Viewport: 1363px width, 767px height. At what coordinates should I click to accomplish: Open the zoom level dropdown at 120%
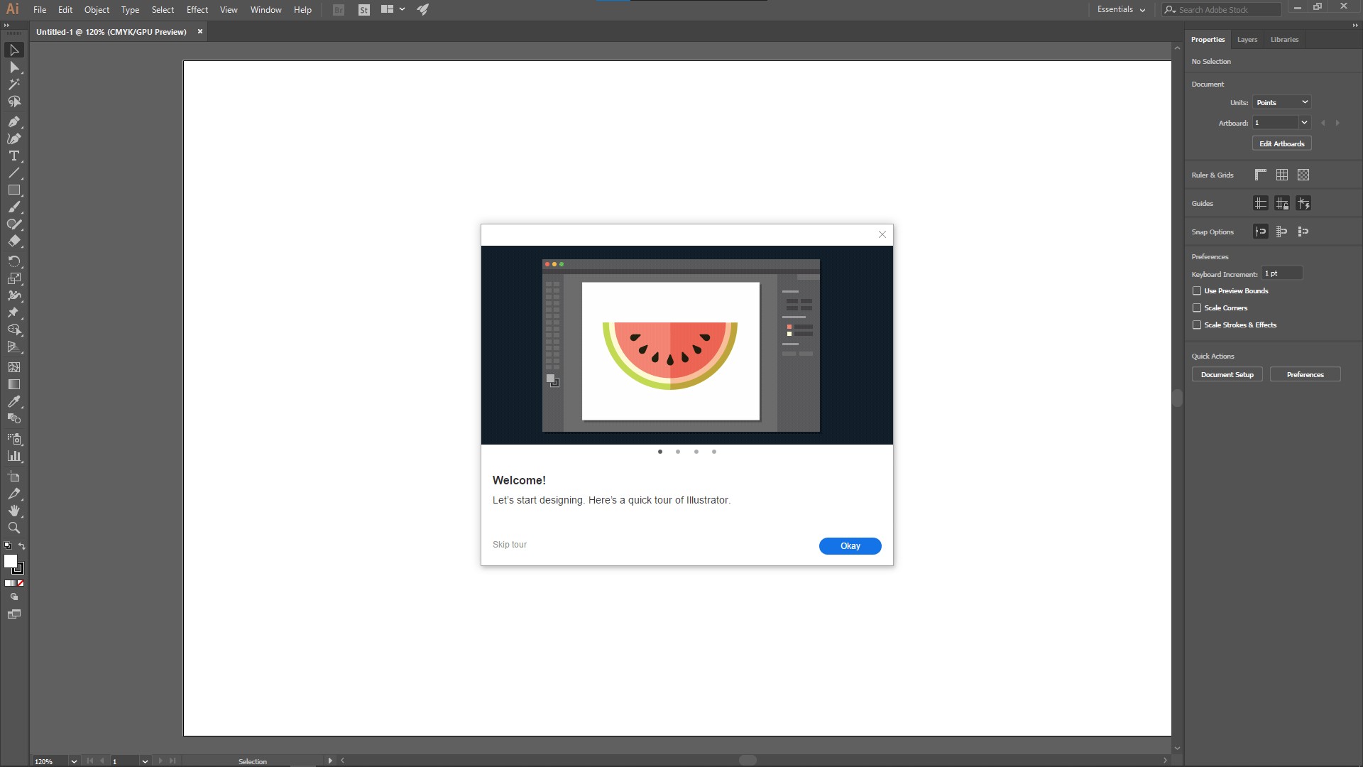point(74,761)
